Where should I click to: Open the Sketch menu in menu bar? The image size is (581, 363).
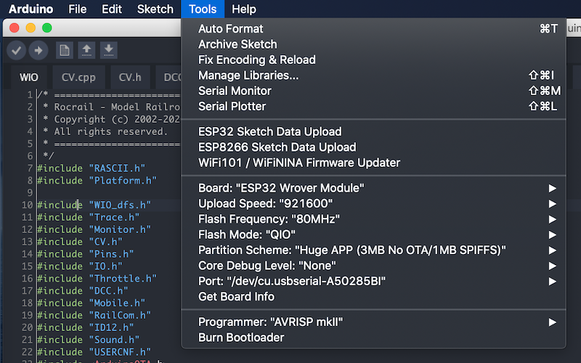click(x=155, y=9)
